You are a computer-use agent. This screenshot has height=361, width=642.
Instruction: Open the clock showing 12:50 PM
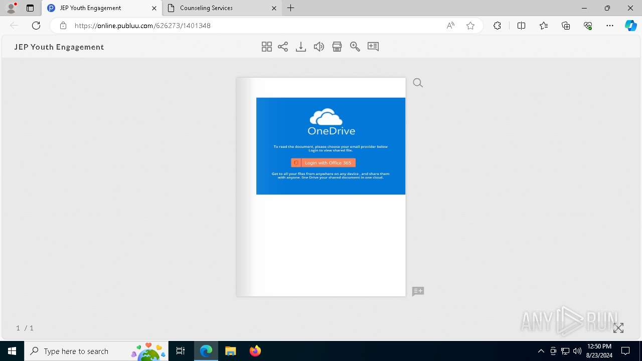coord(599,351)
